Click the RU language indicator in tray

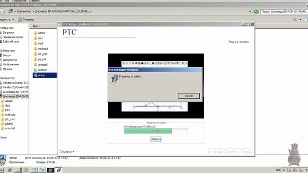pyautogui.click(x=278, y=170)
